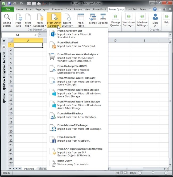Select From SharePoint List entry

[x=77, y=34]
